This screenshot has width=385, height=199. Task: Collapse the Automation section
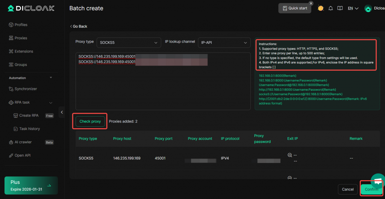(x=51, y=78)
